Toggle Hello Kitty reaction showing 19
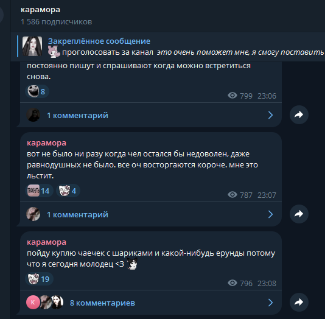Screen dimensions: 325x319 [39, 279]
